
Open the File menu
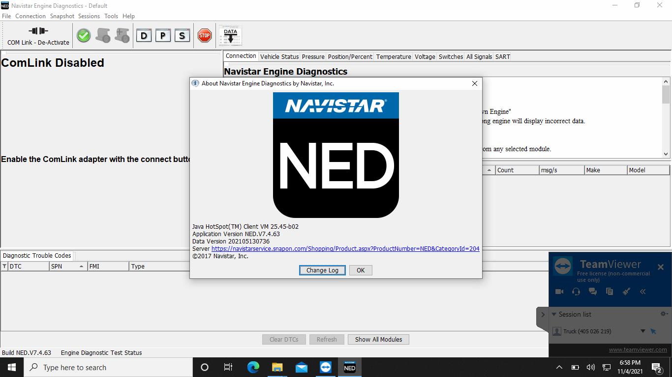click(x=6, y=16)
